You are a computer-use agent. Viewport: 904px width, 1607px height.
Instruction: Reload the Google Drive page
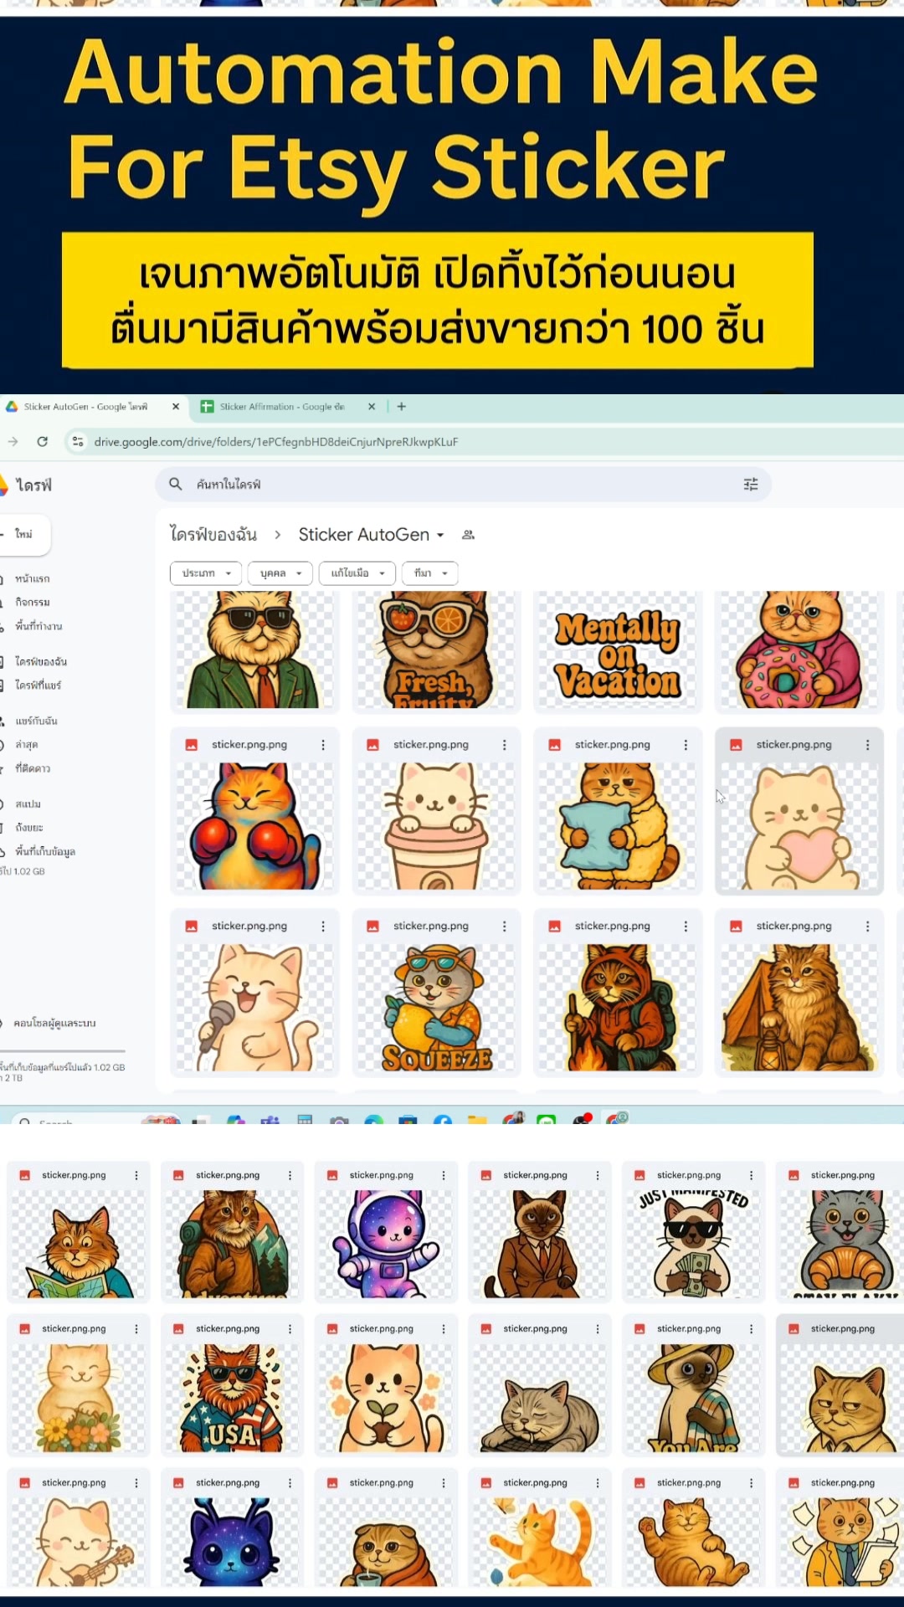(x=43, y=441)
